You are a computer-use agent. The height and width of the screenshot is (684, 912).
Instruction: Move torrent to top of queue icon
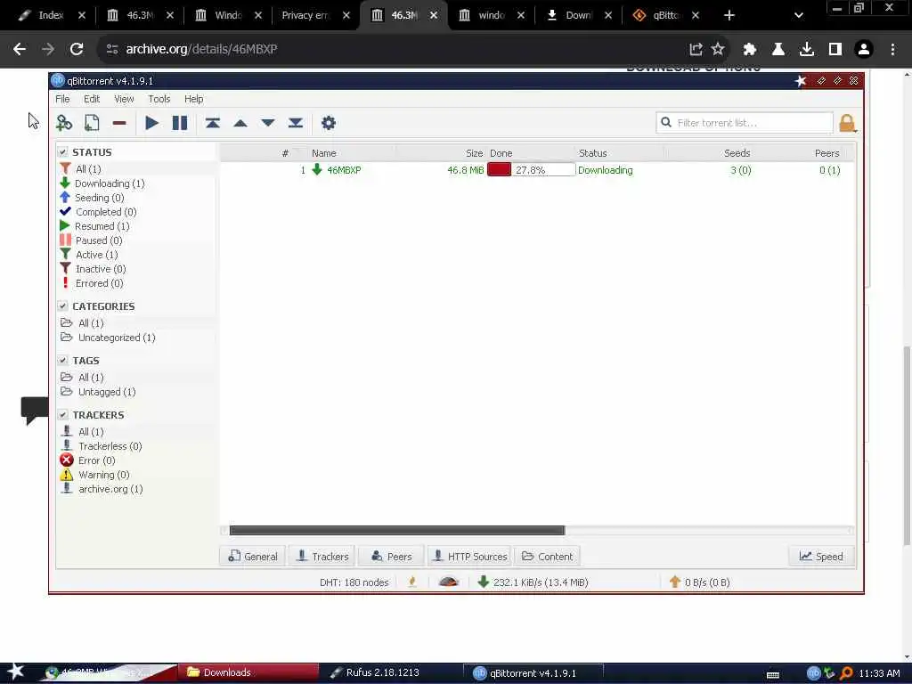tap(212, 123)
